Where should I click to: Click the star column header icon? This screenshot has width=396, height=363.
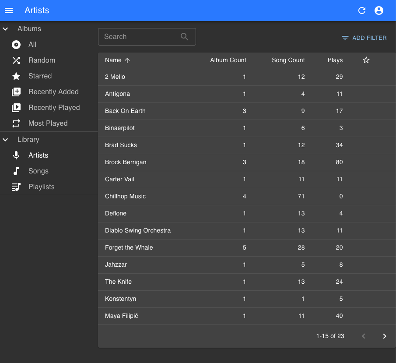tap(366, 60)
